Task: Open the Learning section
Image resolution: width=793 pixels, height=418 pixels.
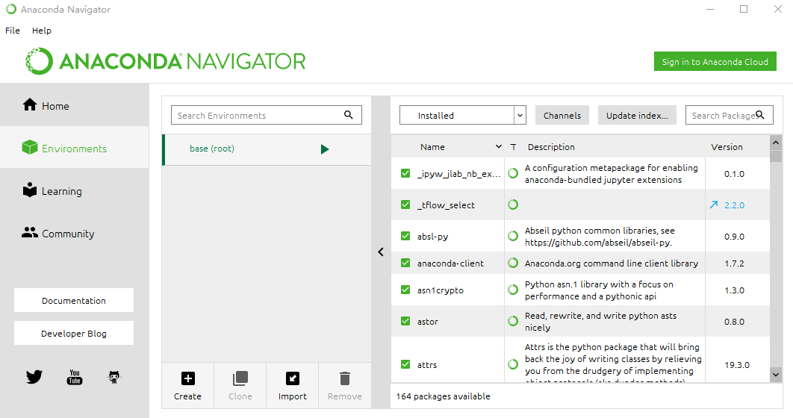Action: coord(75,190)
